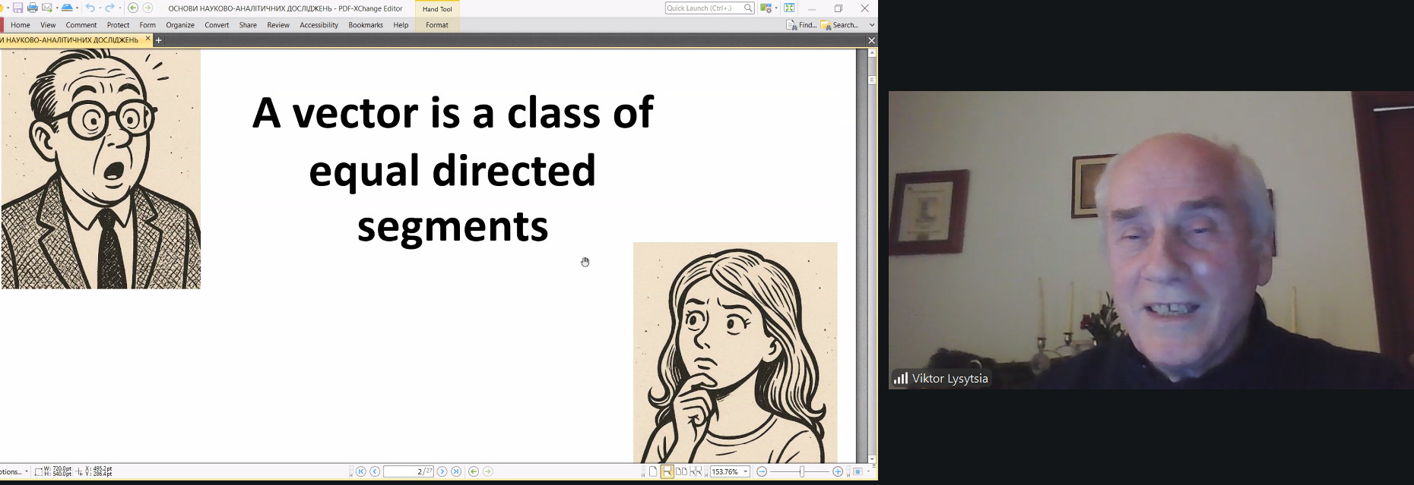Enable two pages layout
Viewport: 1414px width, 485px height.
(x=681, y=471)
